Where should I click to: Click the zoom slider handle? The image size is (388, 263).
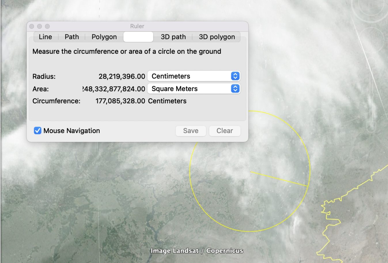point(372,95)
